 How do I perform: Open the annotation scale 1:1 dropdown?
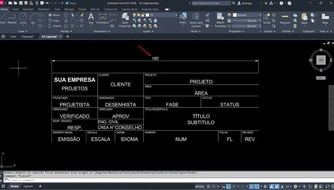pos(289,186)
